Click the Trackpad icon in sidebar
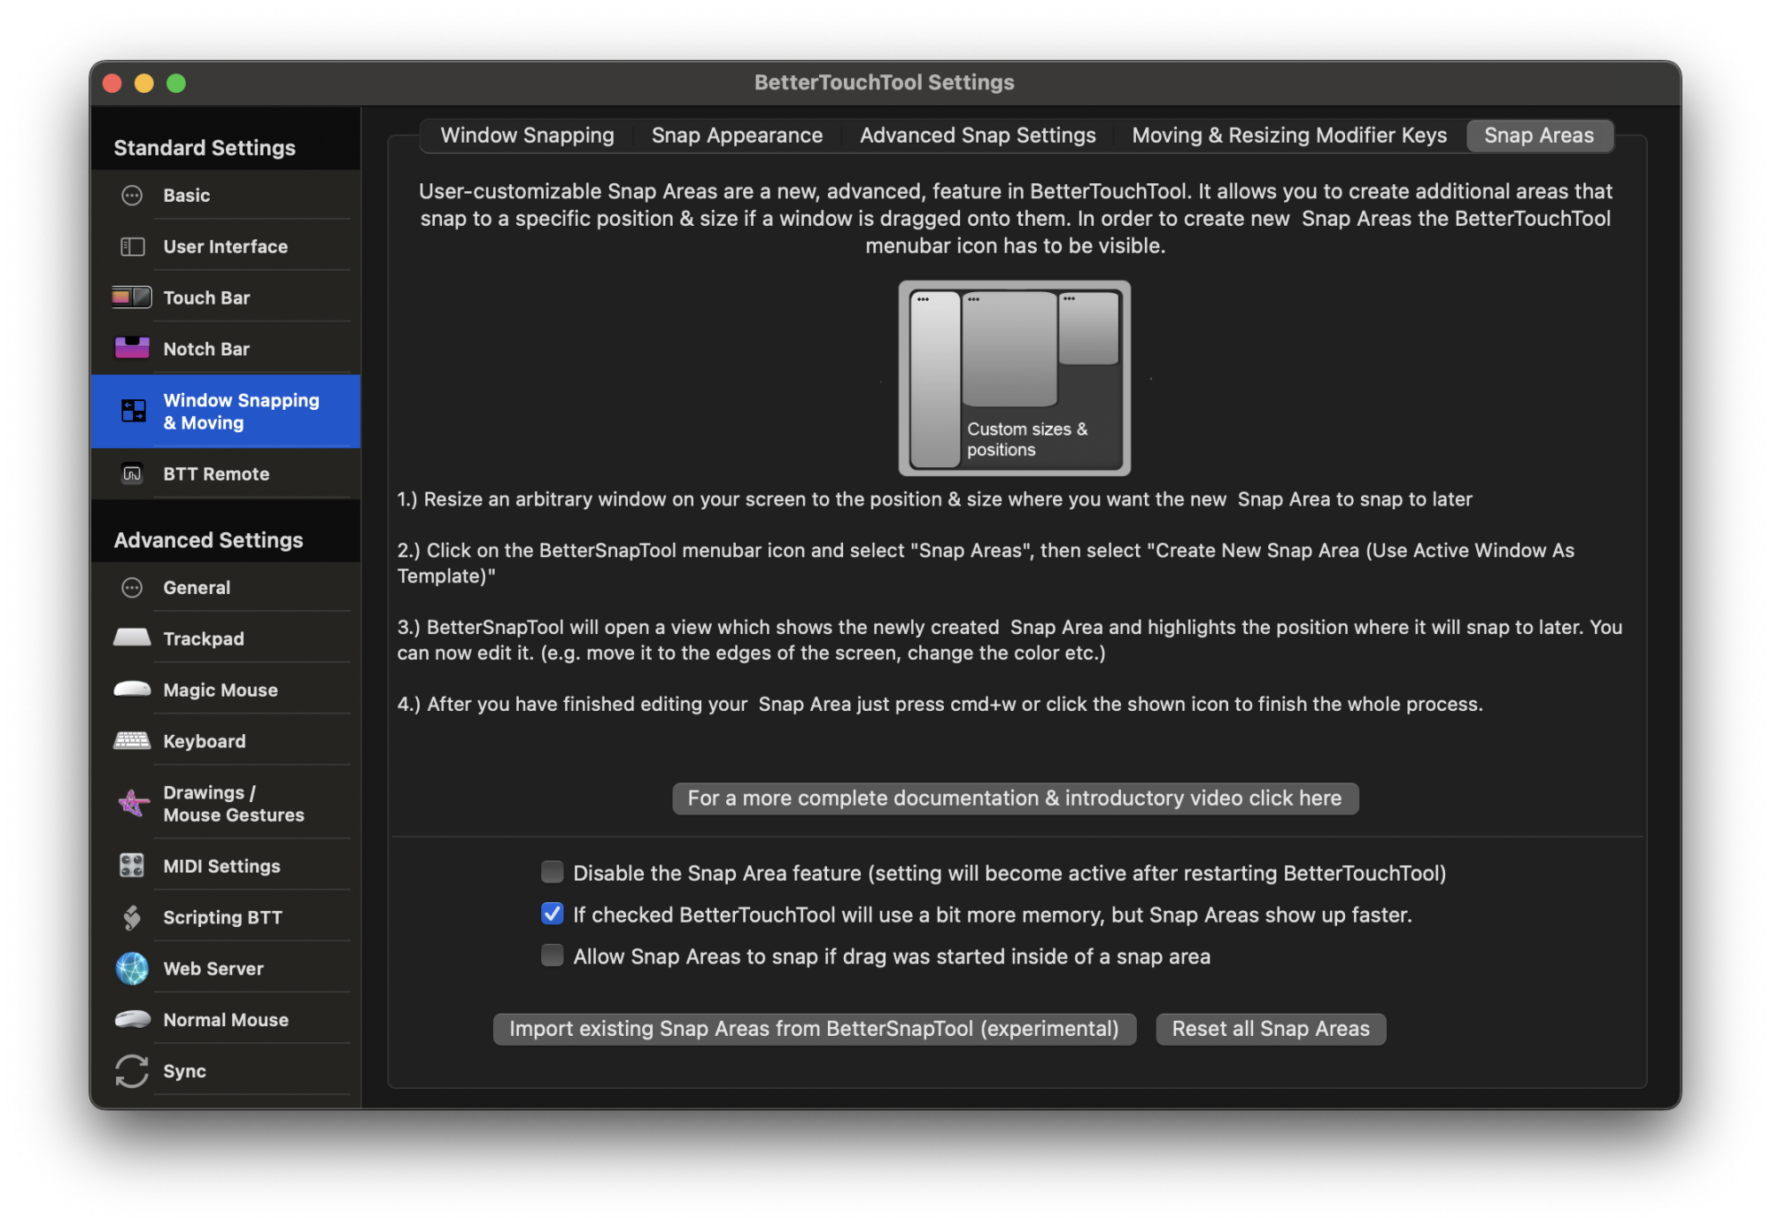Image resolution: width=1771 pixels, height=1228 pixels. tap(132, 637)
